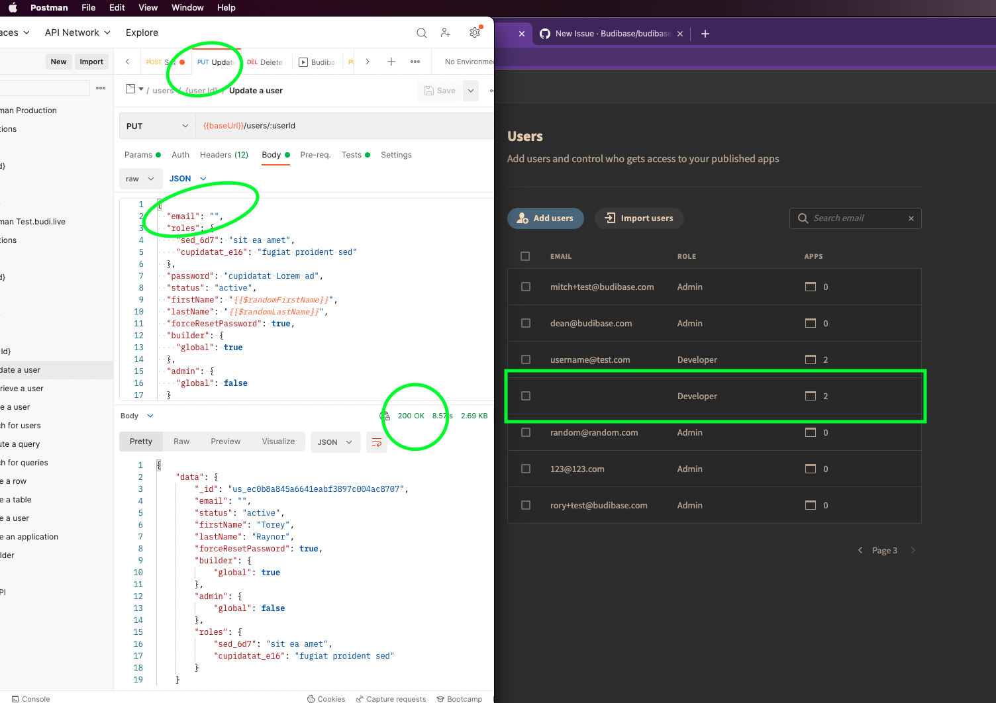
Task: Open Capture requests from the status bar
Action: click(x=391, y=698)
